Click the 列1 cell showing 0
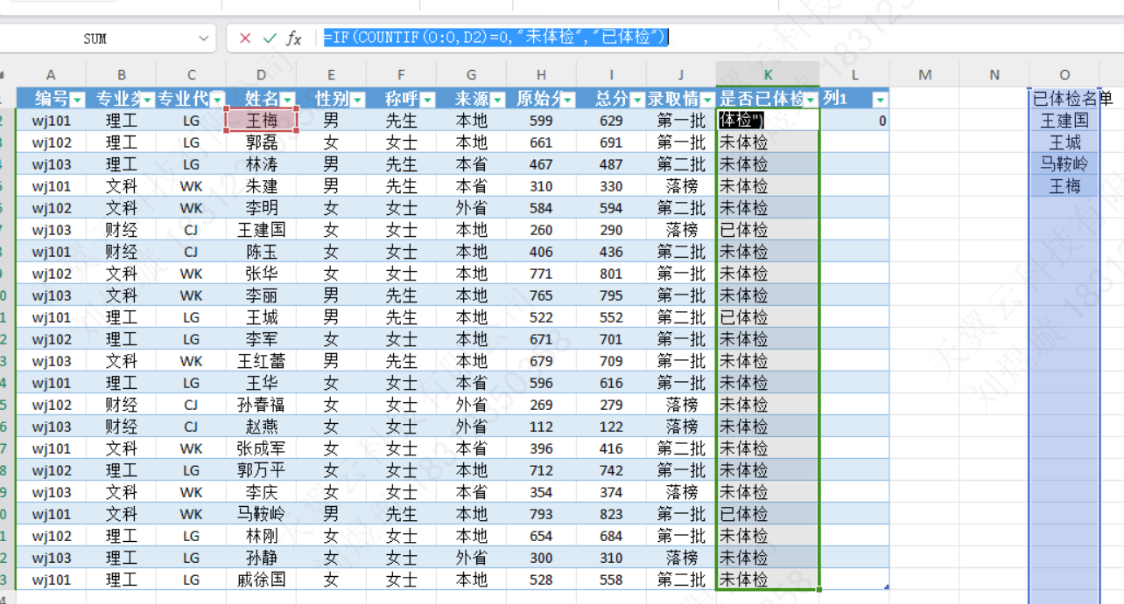Screen dimensions: 1124x604 (x=854, y=121)
